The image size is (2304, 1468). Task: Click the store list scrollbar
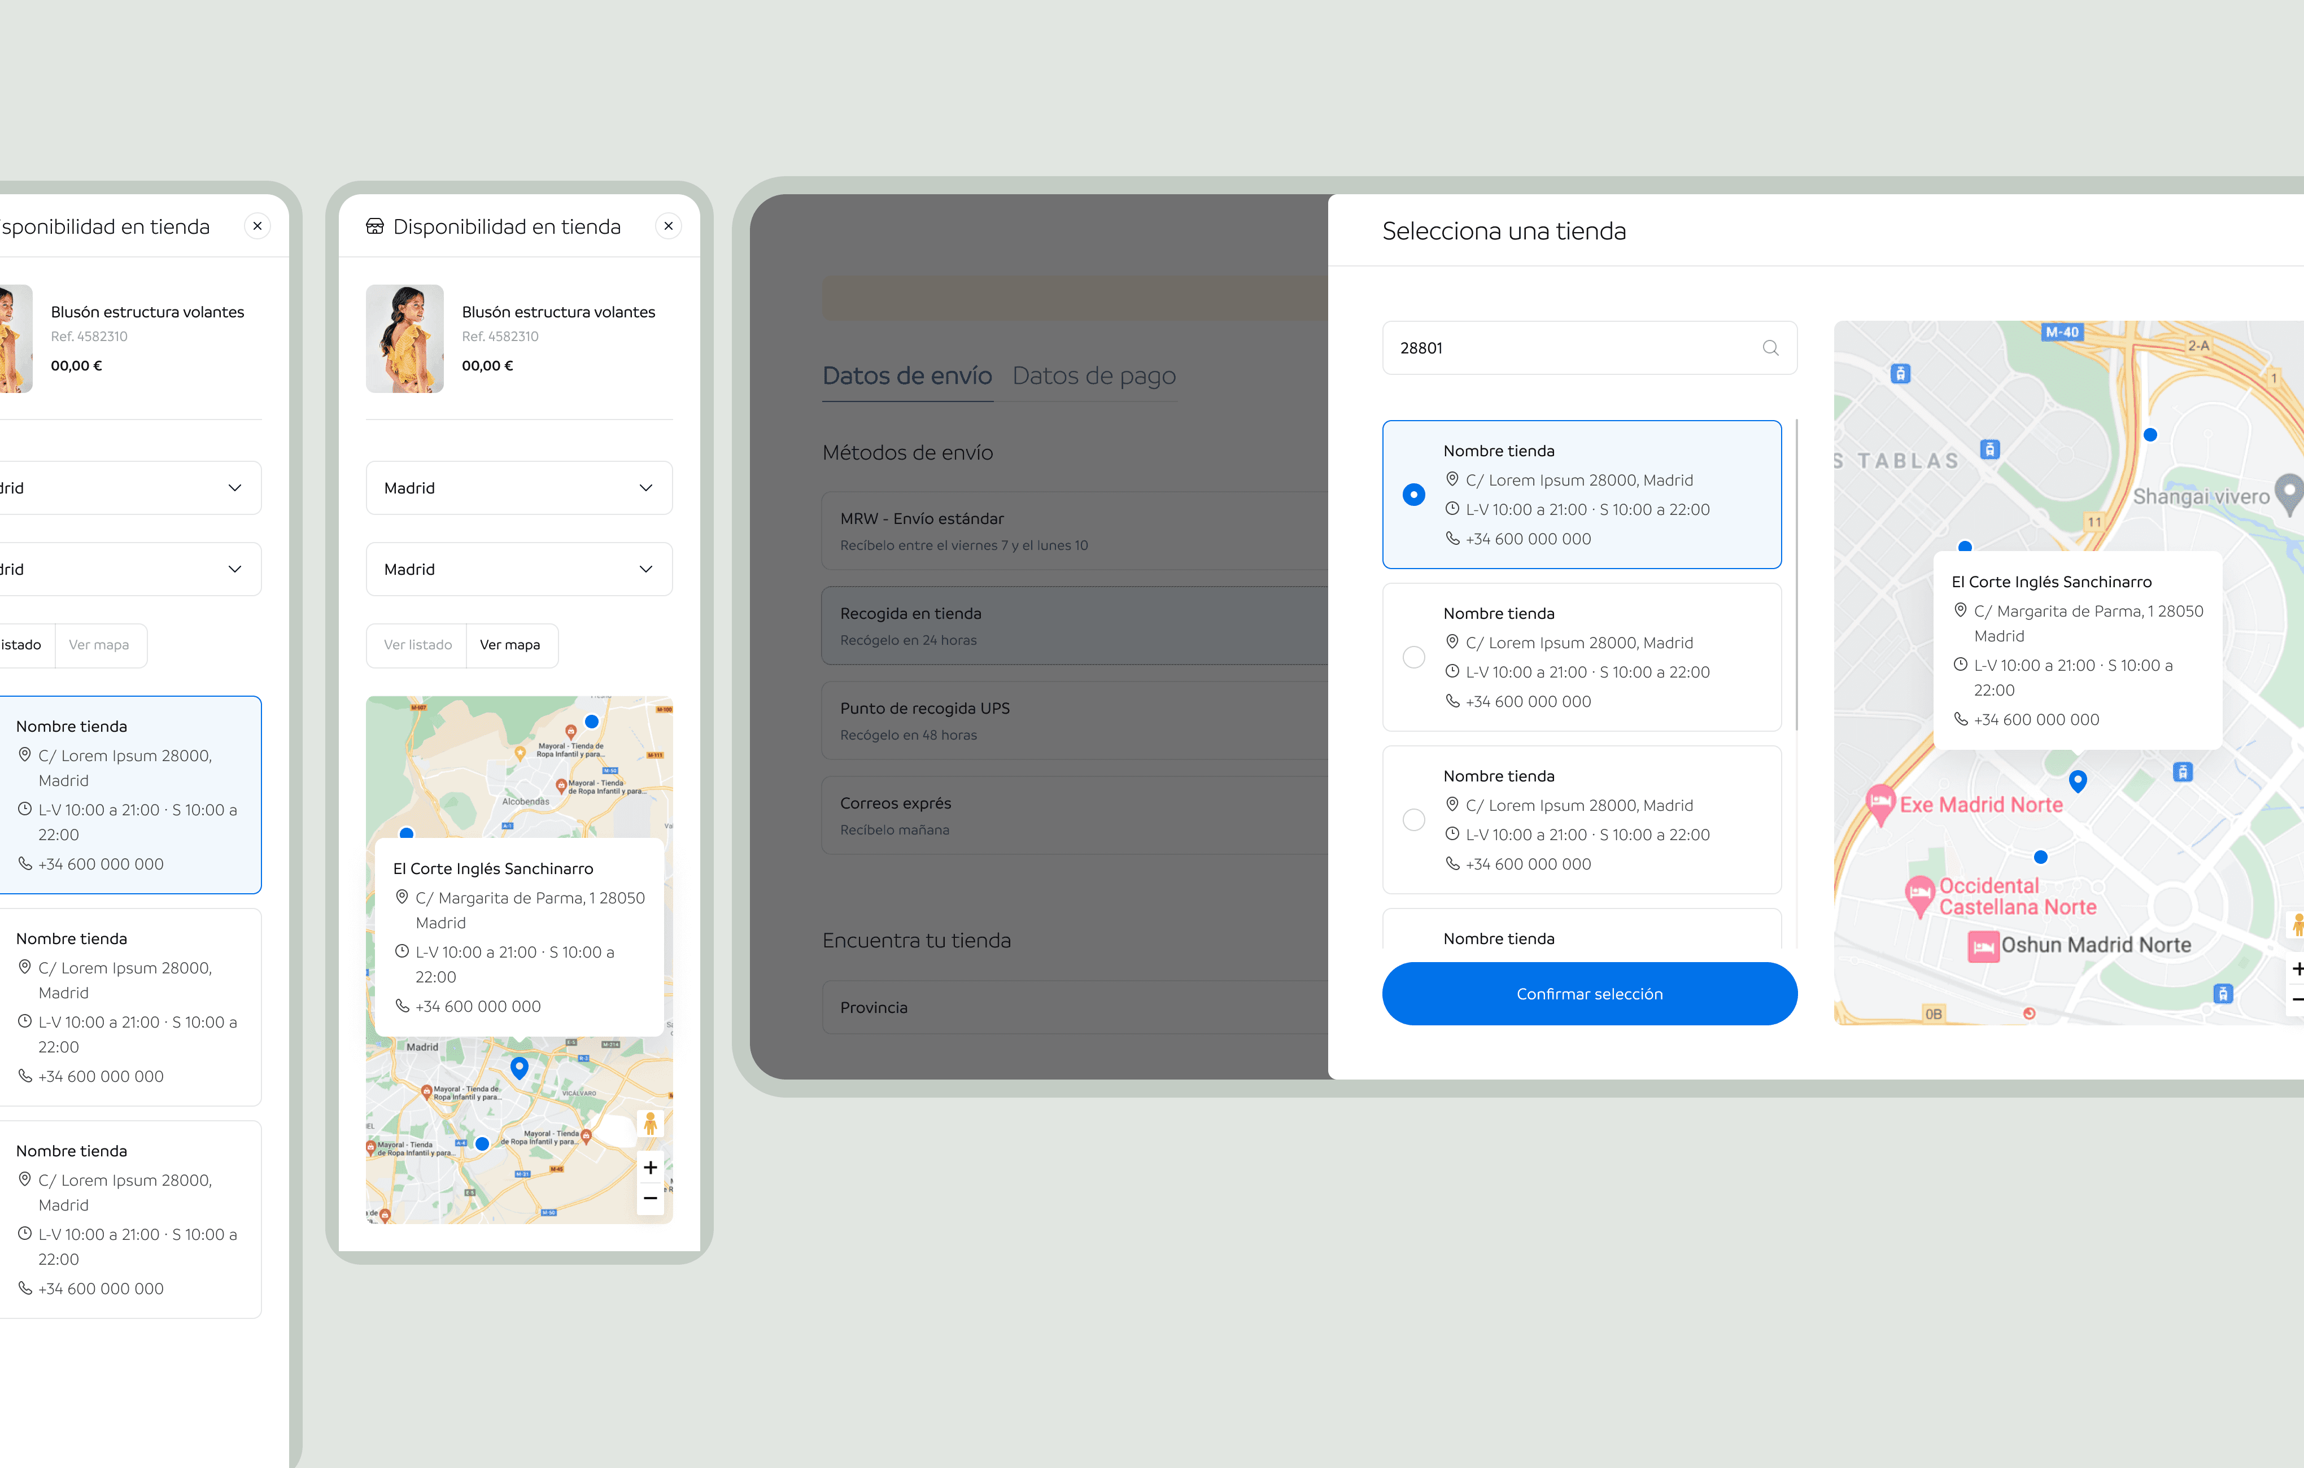[x=1796, y=574]
